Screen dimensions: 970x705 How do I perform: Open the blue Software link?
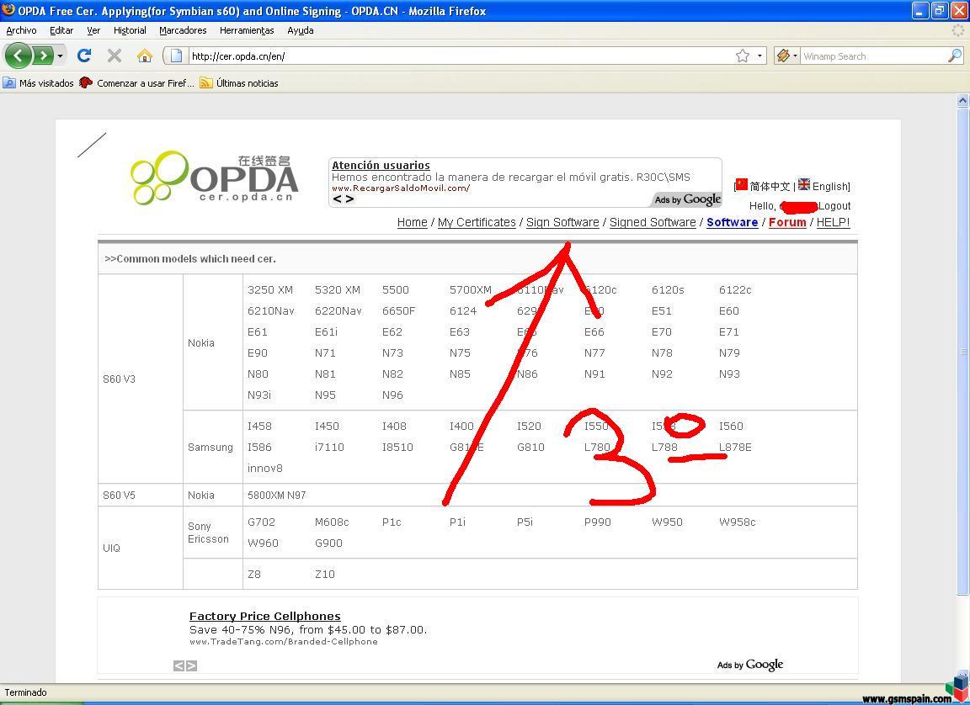pyautogui.click(x=732, y=222)
